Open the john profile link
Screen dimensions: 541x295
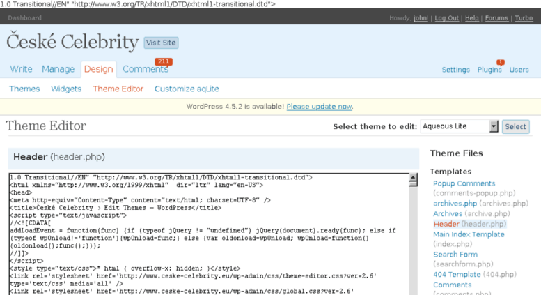[421, 18]
